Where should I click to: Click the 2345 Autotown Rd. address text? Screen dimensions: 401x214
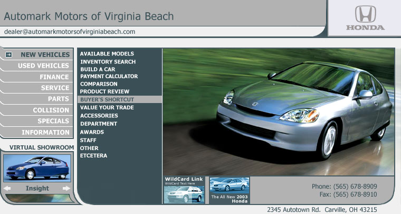coord(322,210)
